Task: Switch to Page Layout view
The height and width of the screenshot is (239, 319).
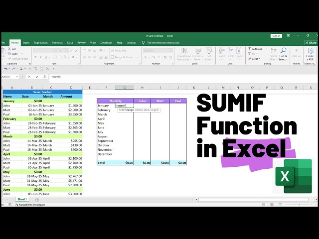Action: (272, 205)
